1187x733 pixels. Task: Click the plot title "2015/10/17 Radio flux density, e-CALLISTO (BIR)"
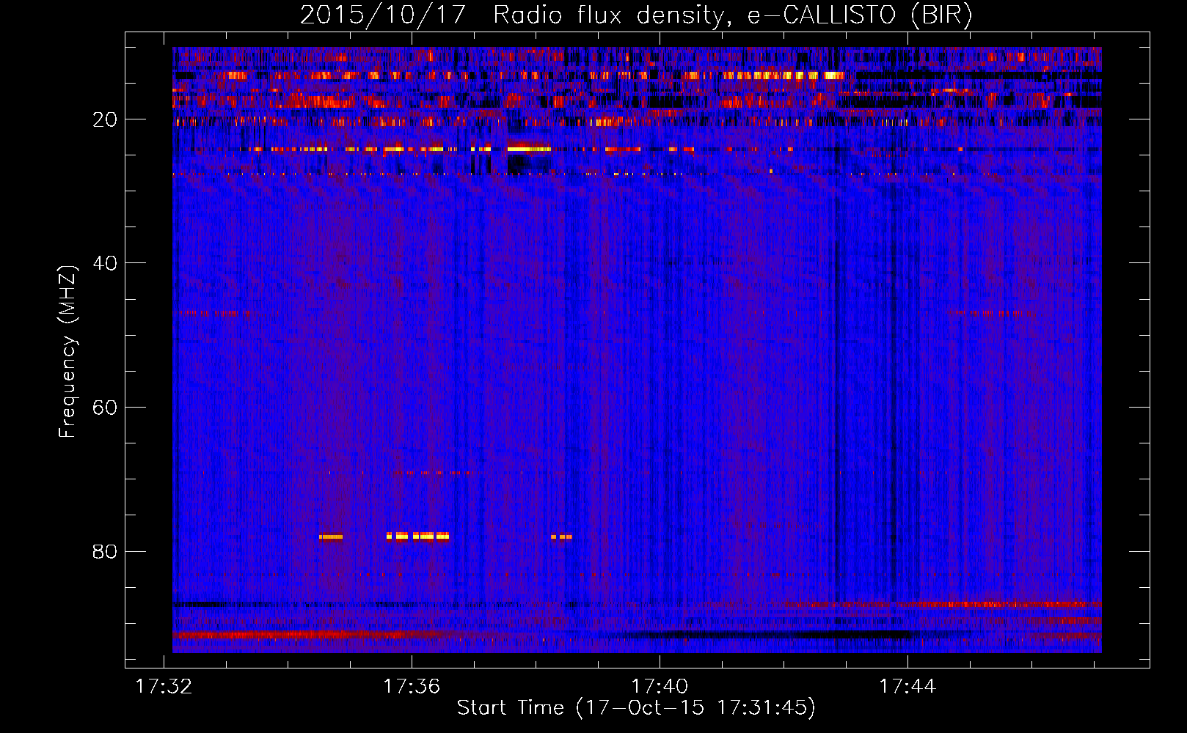tap(636, 15)
